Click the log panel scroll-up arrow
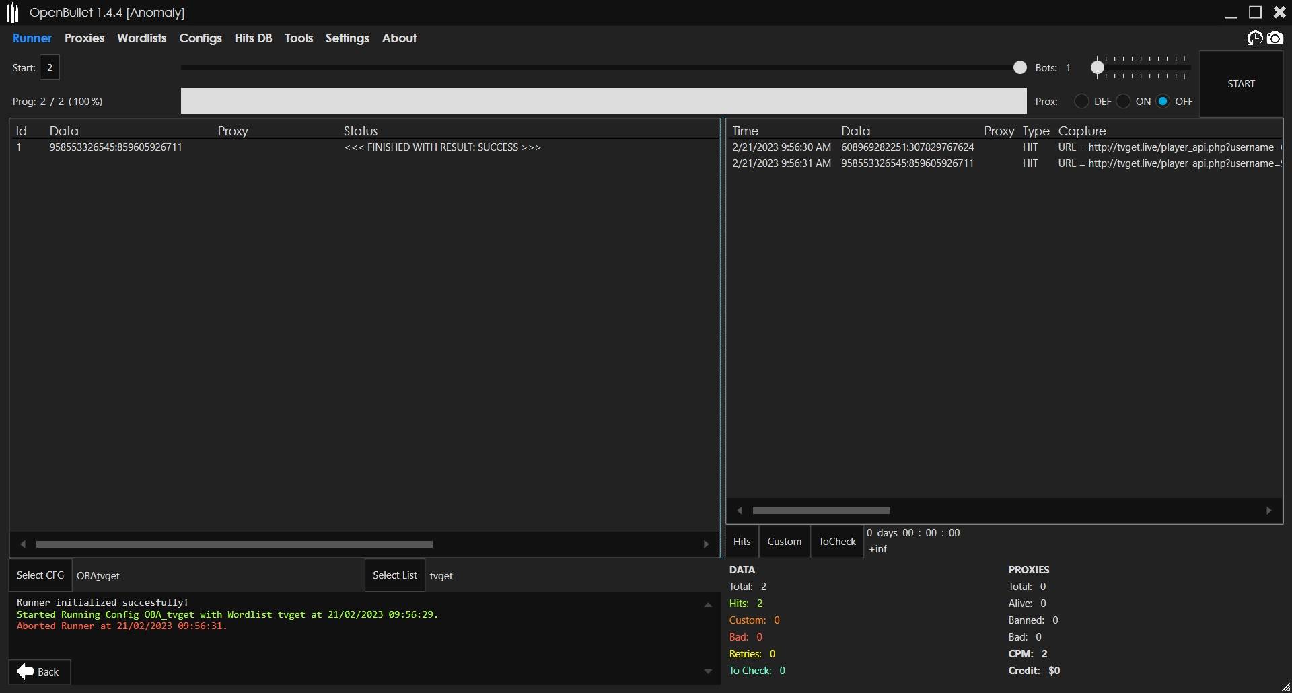 pos(708,605)
